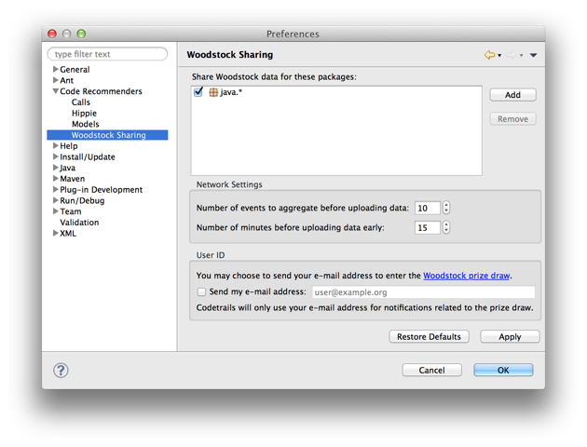Uncheck the java.* package checkbox

pos(198,91)
